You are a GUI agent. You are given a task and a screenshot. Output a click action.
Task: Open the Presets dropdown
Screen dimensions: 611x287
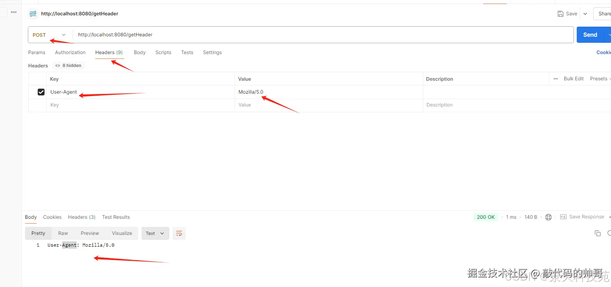pos(600,79)
